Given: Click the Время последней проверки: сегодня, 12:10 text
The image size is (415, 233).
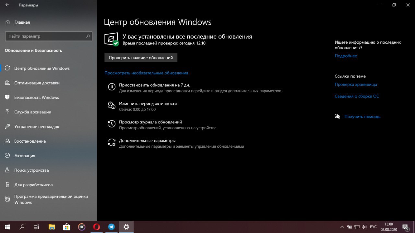Looking at the screenshot, I should pyautogui.click(x=164, y=43).
